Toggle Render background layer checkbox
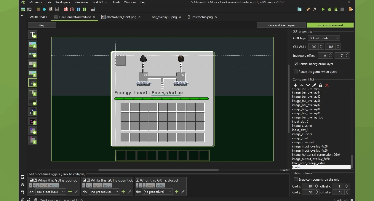374x201 pixels. tap(296, 64)
